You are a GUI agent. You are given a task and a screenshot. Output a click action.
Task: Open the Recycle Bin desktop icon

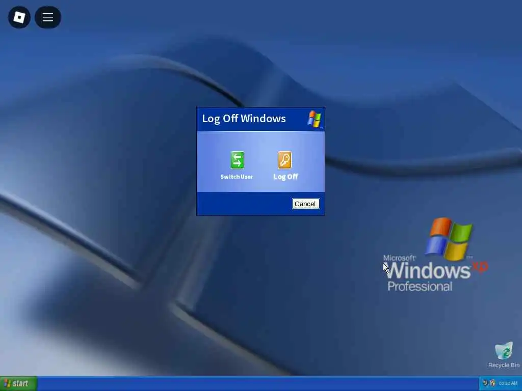(x=504, y=355)
